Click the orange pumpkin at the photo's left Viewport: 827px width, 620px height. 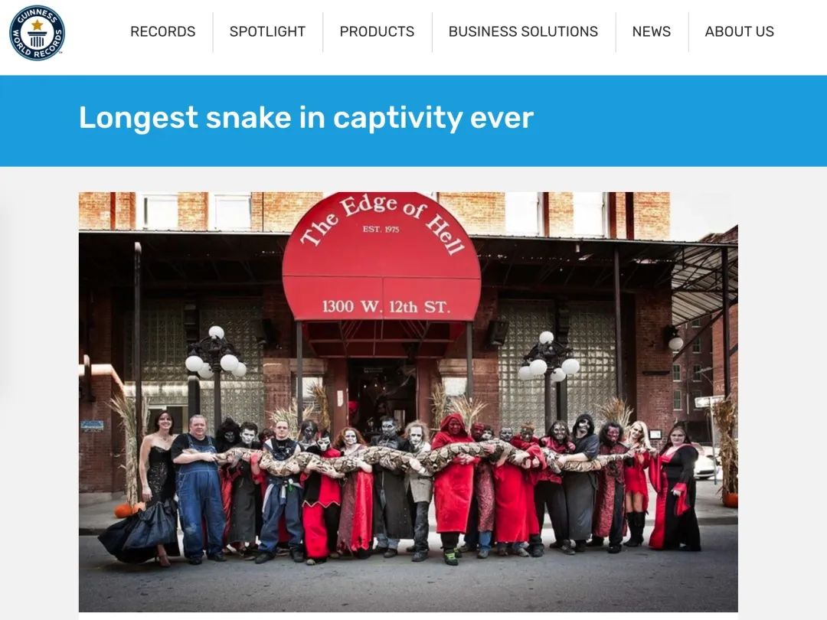tap(127, 511)
